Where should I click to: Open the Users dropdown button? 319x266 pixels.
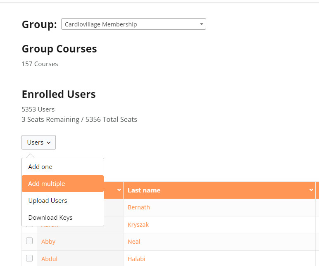click(39, 142)
